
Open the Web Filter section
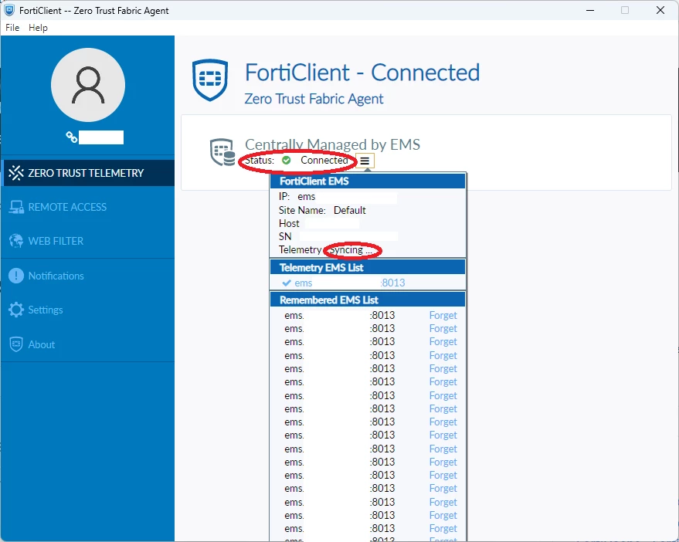tap(88, 241)
